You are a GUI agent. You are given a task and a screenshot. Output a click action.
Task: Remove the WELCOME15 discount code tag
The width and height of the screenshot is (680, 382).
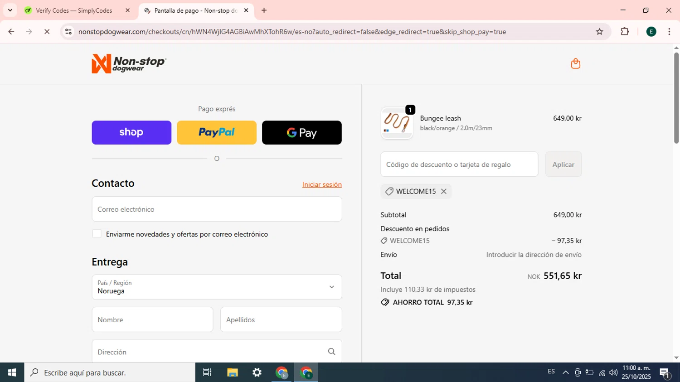point(444,191)
